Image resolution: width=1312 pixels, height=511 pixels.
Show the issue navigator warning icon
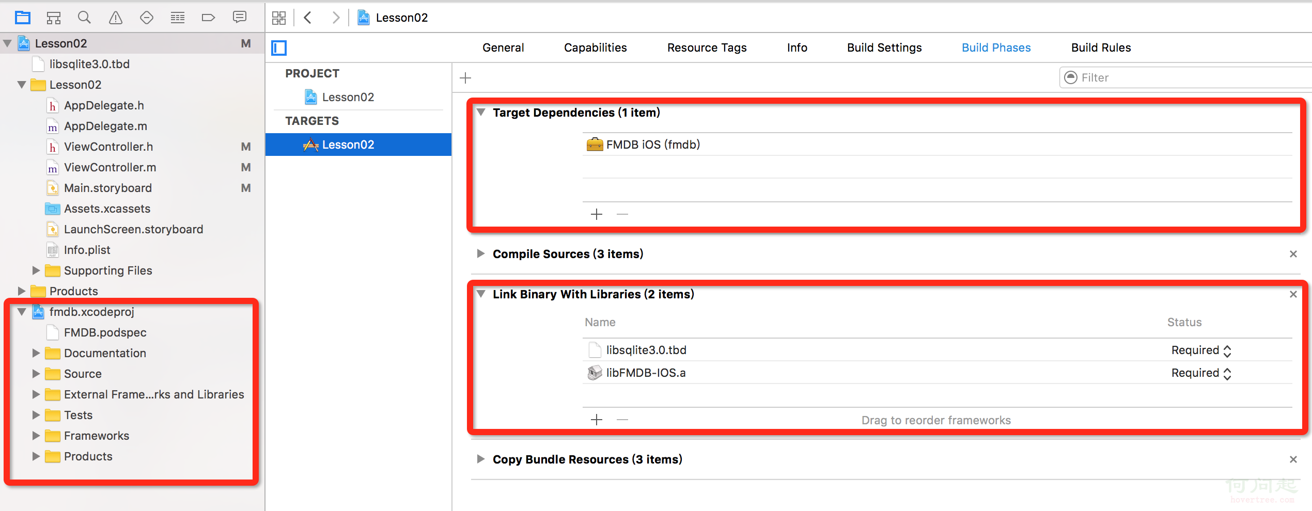pyautogui.click(x=116, y=18)
